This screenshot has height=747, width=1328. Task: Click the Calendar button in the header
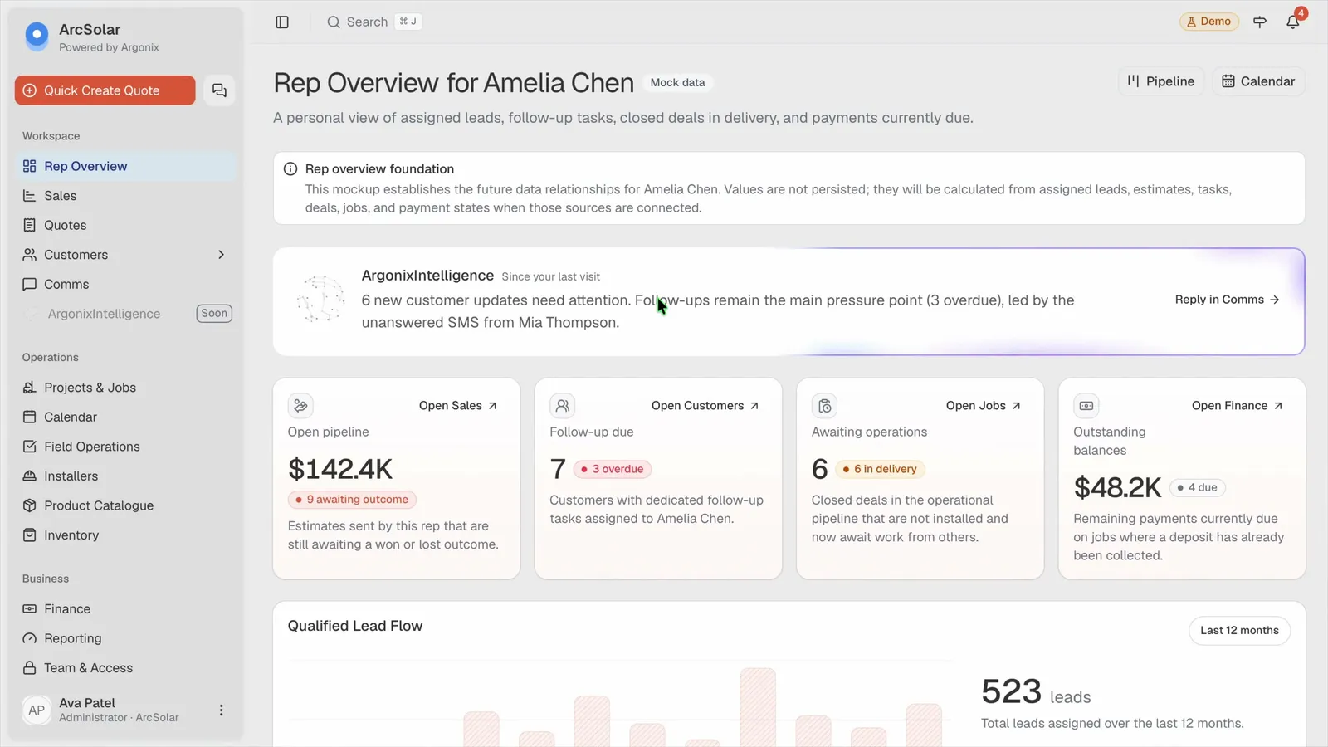[1259, 81]
